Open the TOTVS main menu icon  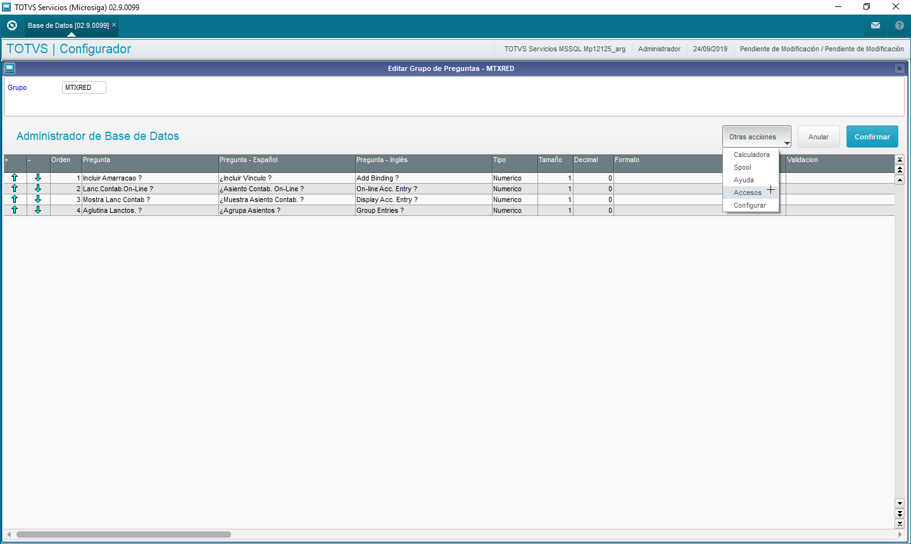pos(11,25)
